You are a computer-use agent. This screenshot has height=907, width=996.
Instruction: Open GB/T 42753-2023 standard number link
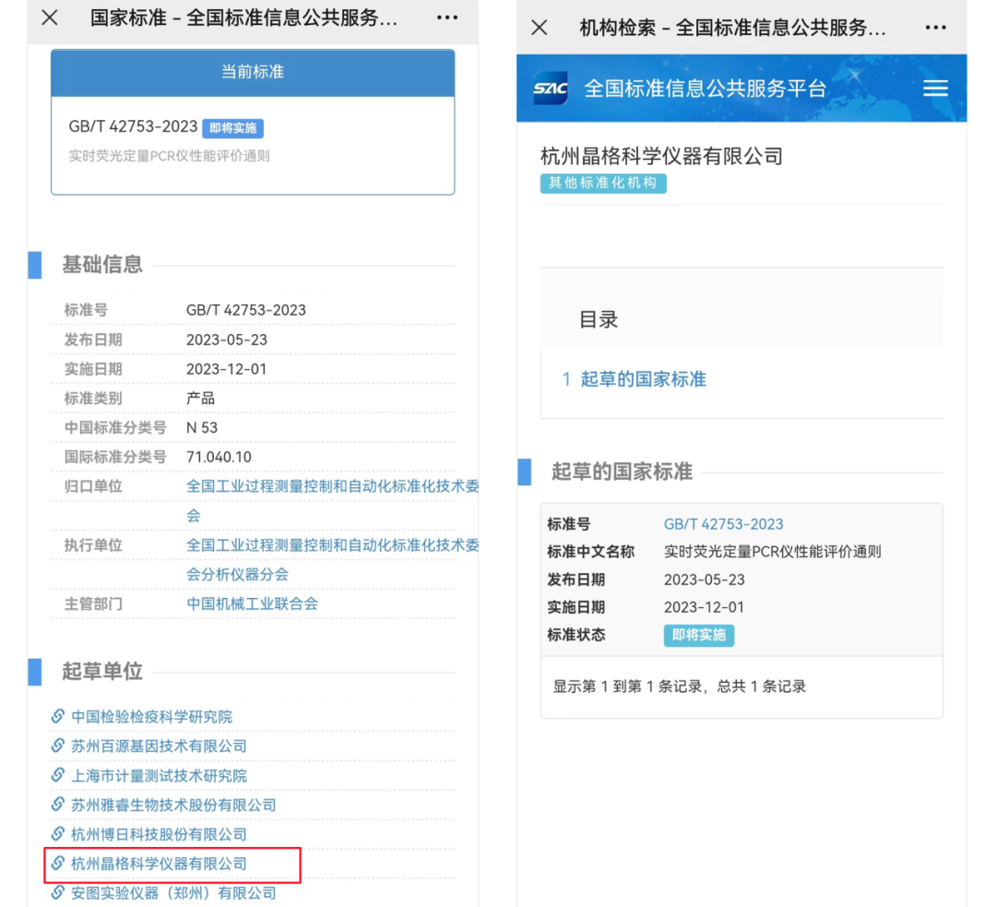point(723,524)
